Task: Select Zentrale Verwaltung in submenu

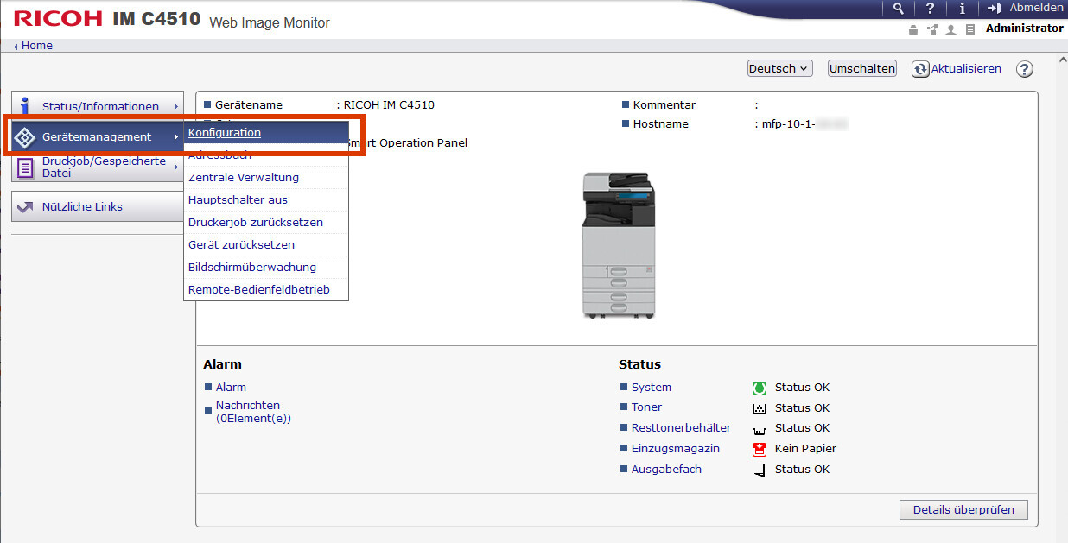Action: (x=266, y=178)
